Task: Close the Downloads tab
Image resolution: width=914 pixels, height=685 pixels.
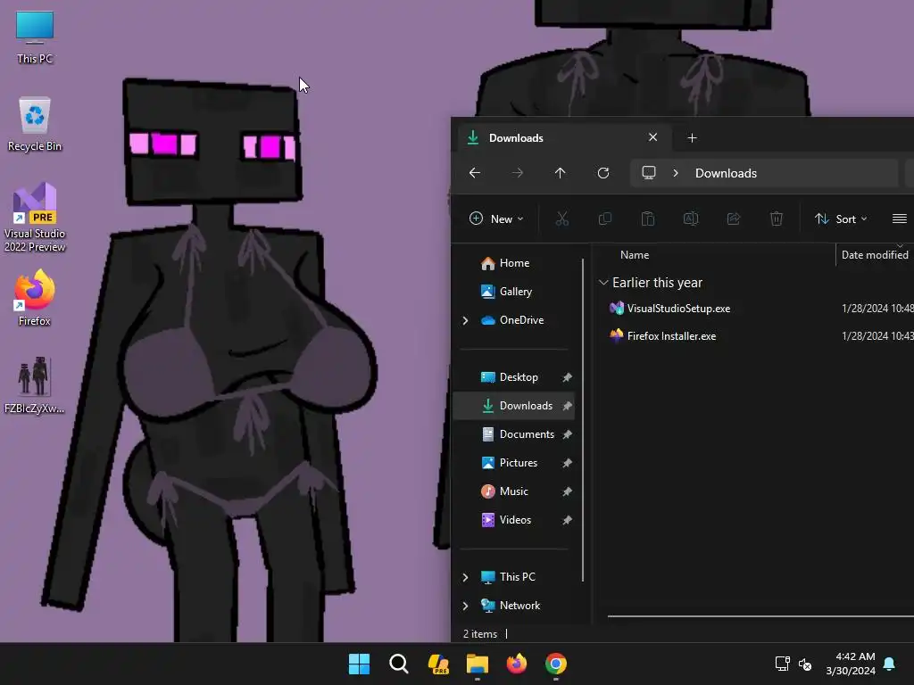Action: pos(652,137)
